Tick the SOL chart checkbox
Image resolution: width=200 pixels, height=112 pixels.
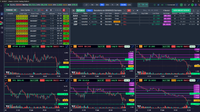click(6, 80)
